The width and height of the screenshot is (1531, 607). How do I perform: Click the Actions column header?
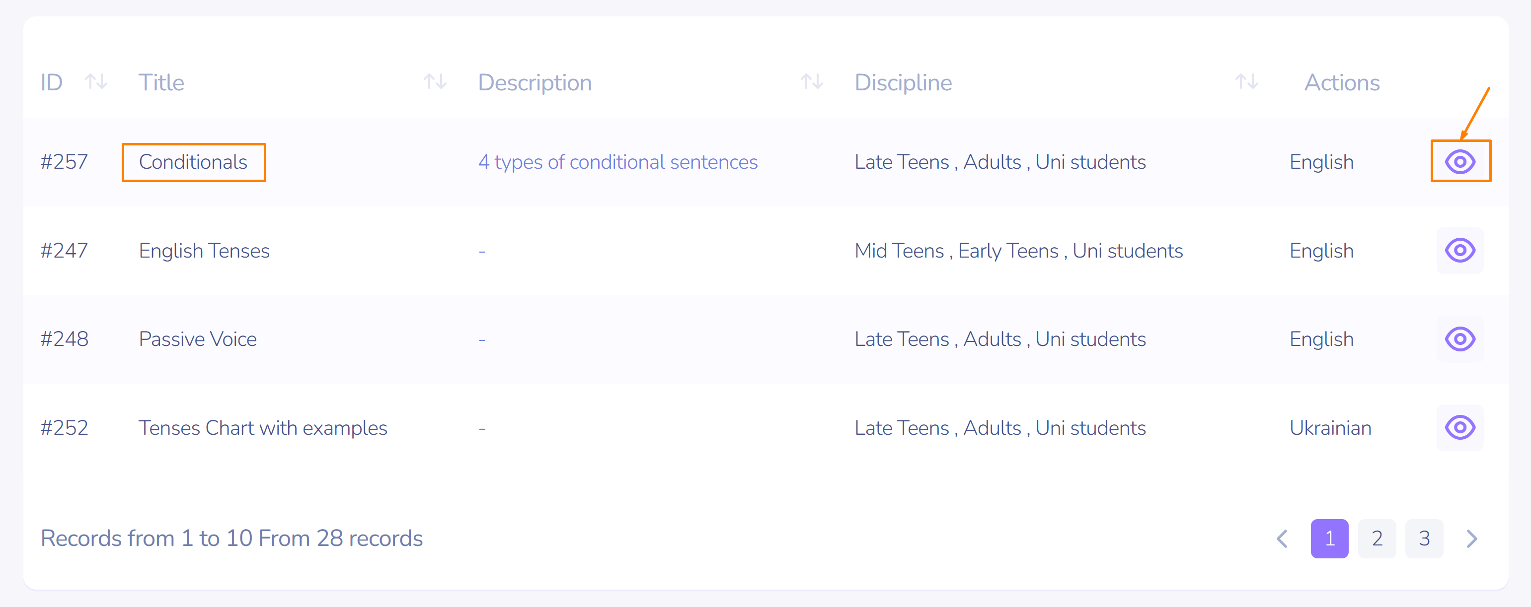(x=1341, y=82)
